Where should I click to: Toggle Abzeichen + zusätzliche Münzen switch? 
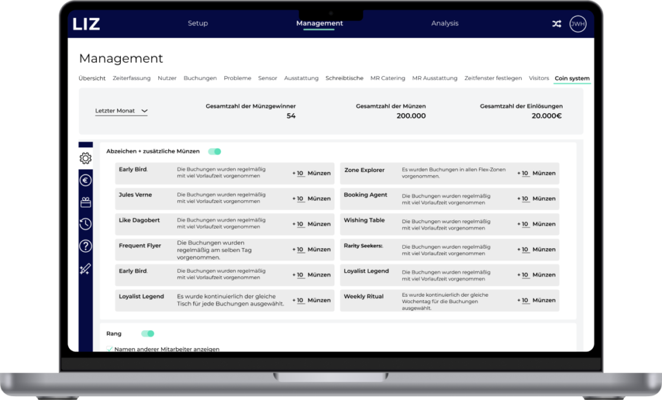[215, 151]
